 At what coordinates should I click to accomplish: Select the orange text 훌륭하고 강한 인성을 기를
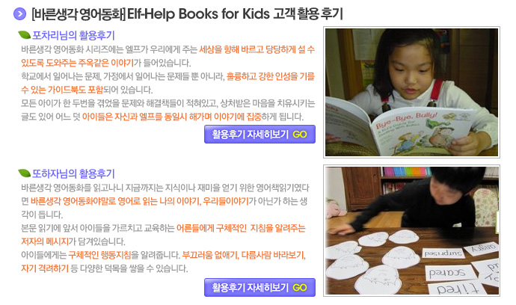pyautogui.click(x=271, y=77)
